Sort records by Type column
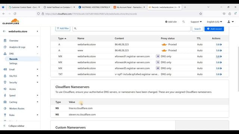This screenshot has width=239, height=134. (62, 38)
